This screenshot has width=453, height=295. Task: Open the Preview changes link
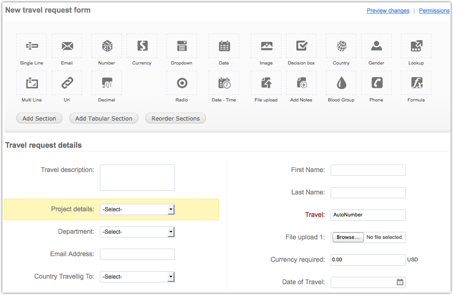coord(388,11)
